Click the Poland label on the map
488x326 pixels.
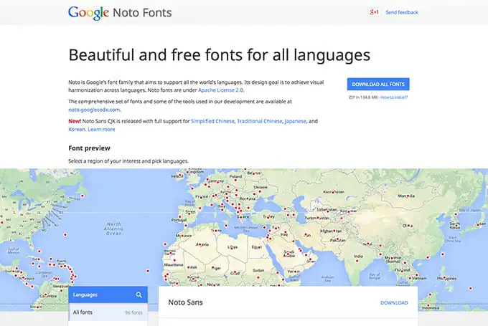tap(235, 176)
